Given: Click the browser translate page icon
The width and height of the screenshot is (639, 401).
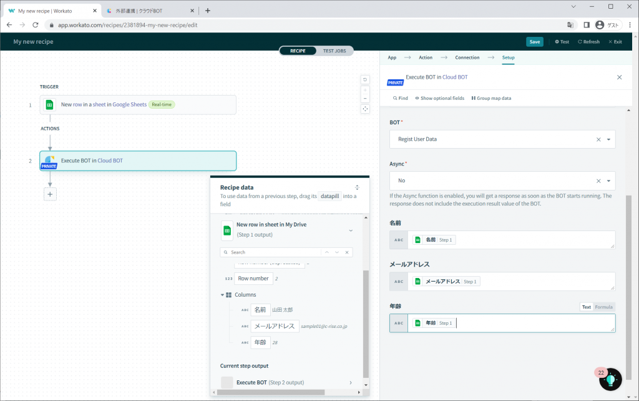Looking at the screenshot, I should 570,25.
